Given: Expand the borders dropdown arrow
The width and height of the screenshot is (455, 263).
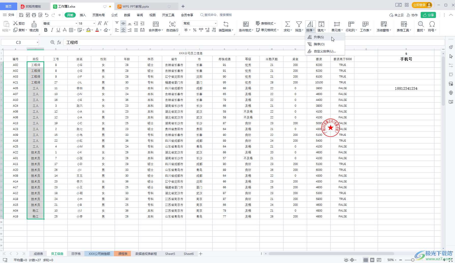Looking at the screenshot, I should (x=75, y=30).
